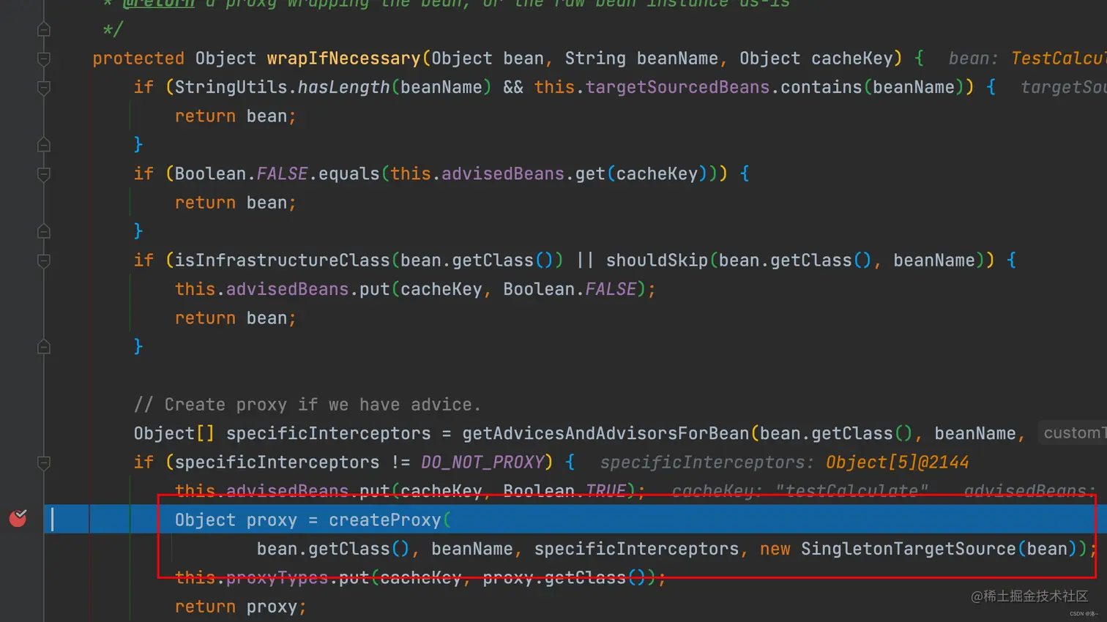Click the hasLength method call
This screenshot has height=622, width=1107.
[x=343, y=87]
